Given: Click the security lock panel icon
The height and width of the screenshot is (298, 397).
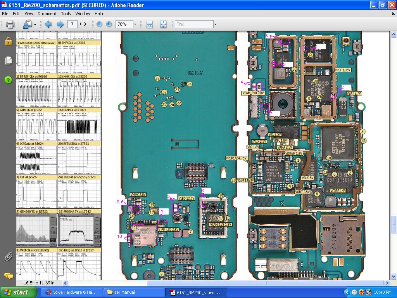Looking at the screenshot, I should pos(9,41).
